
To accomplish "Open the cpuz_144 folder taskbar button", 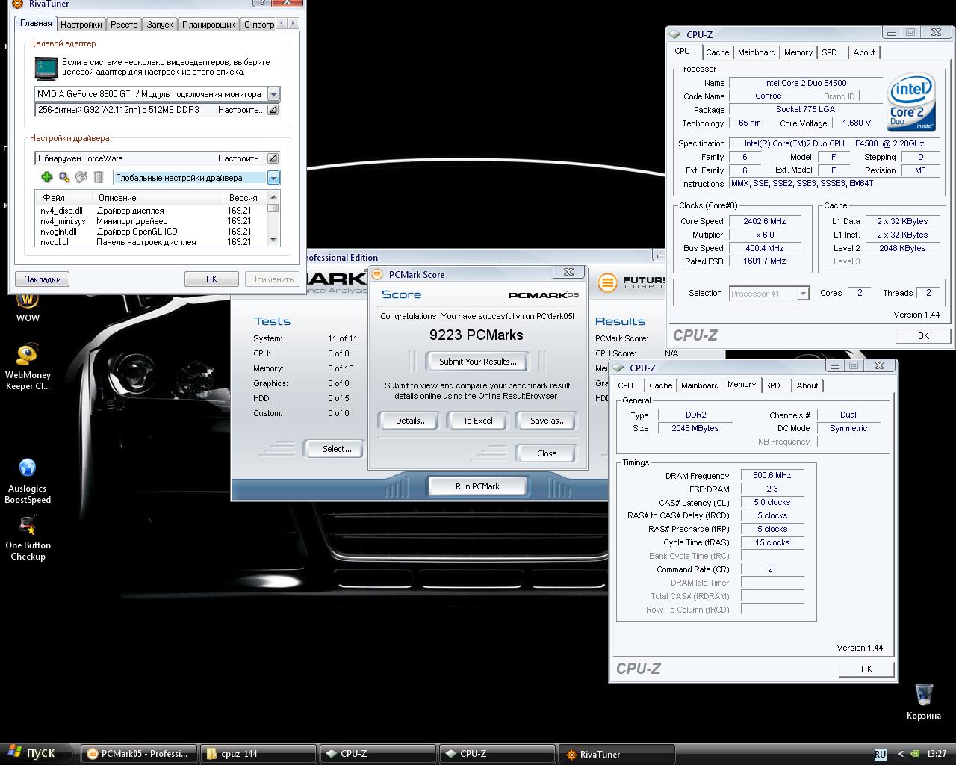I will [258, 754].
